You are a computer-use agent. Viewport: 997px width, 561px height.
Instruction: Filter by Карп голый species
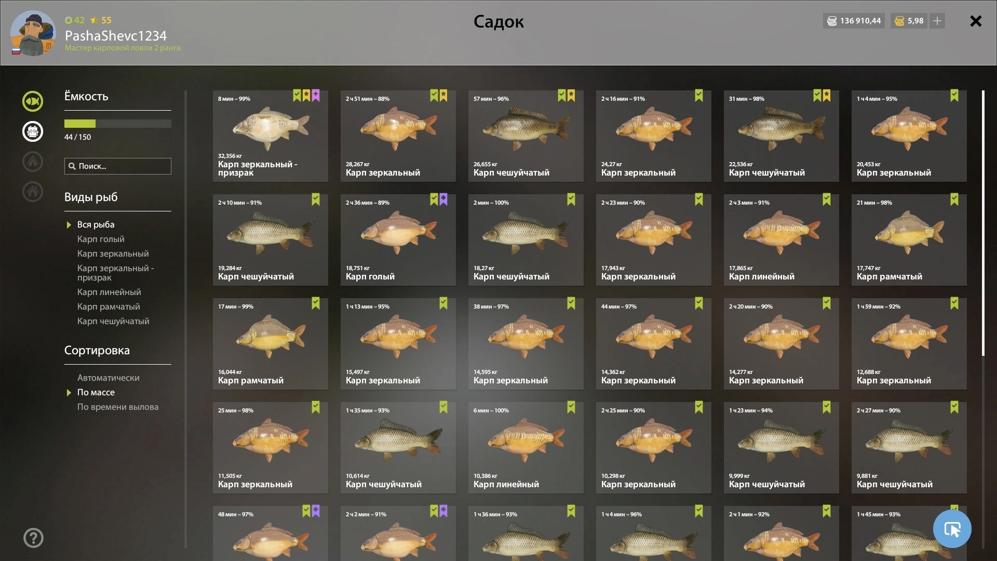point(101,239)
